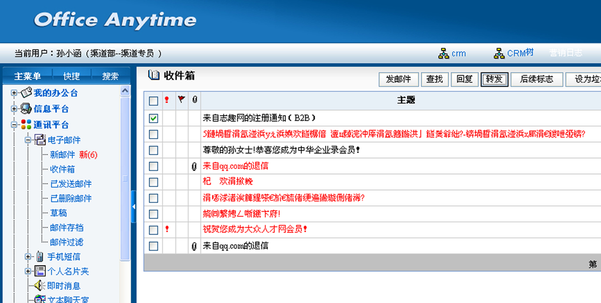Click the crm network icon in header
Image resolution: width=601 pixels, height=303 pixels.
(444, 54)
